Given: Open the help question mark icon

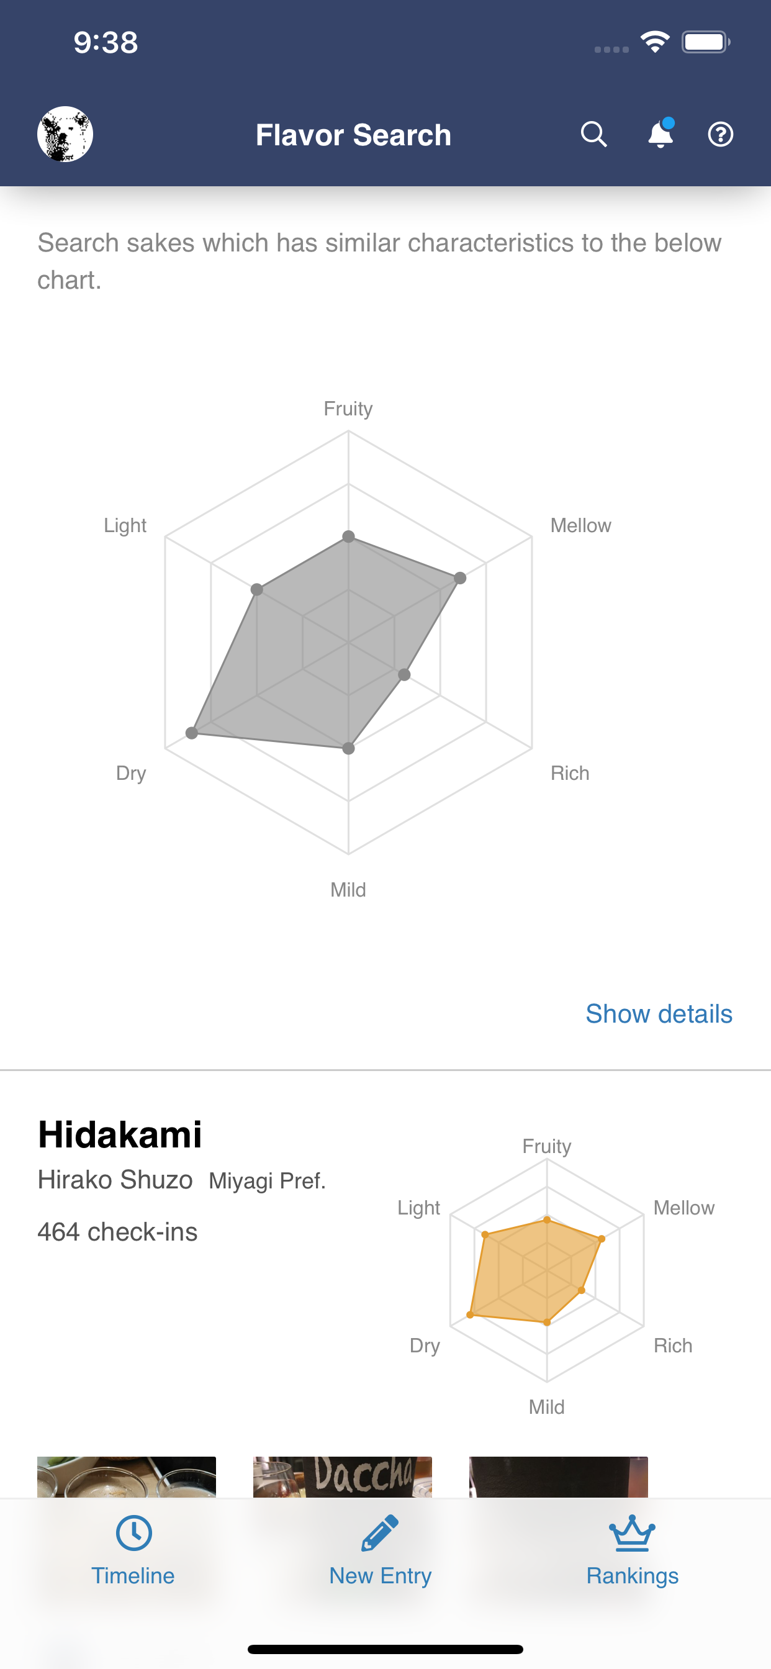Looking at the screenshot, I should (x=720, y=134).
